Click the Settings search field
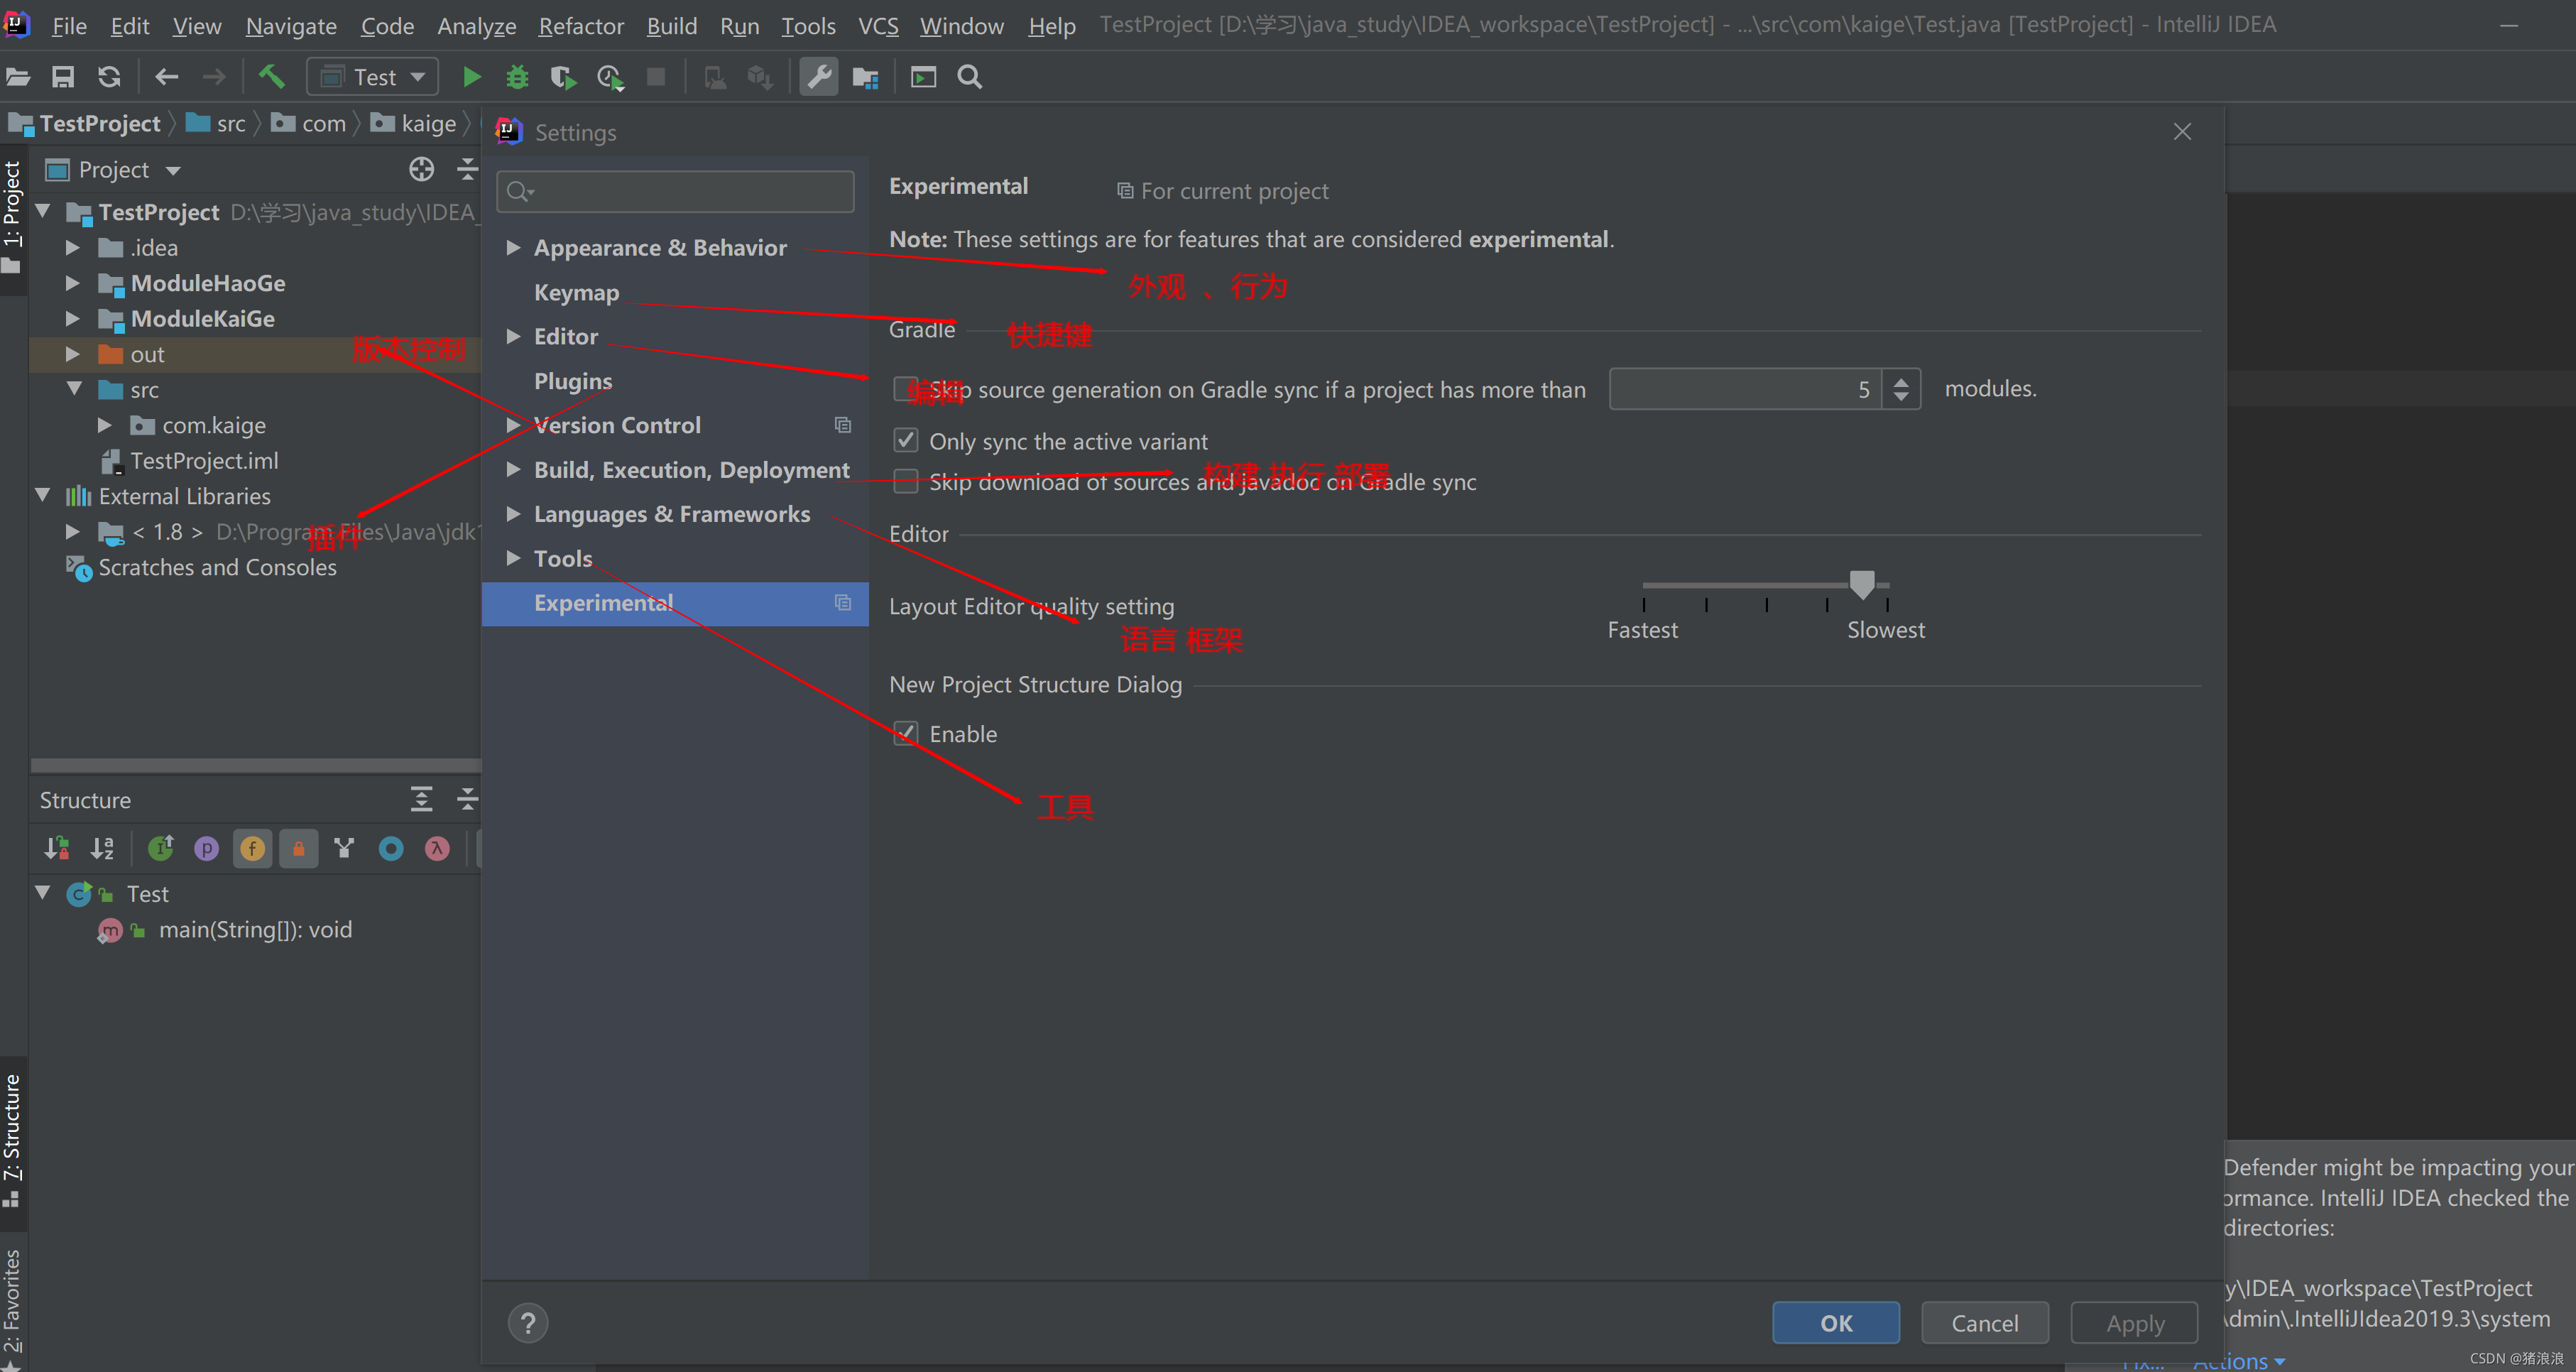Viewport: 2576px width, 1372px height. (675, 190)
